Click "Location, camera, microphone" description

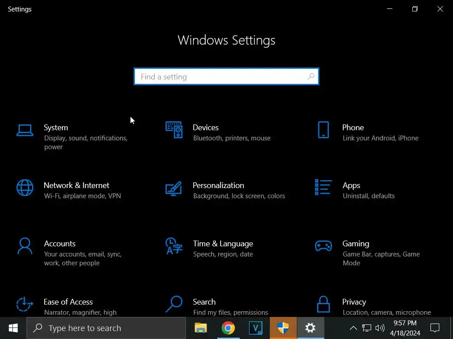387,313
